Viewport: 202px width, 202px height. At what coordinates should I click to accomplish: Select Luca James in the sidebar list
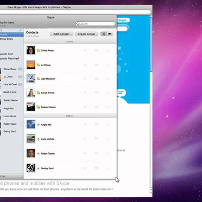(10, 116)
